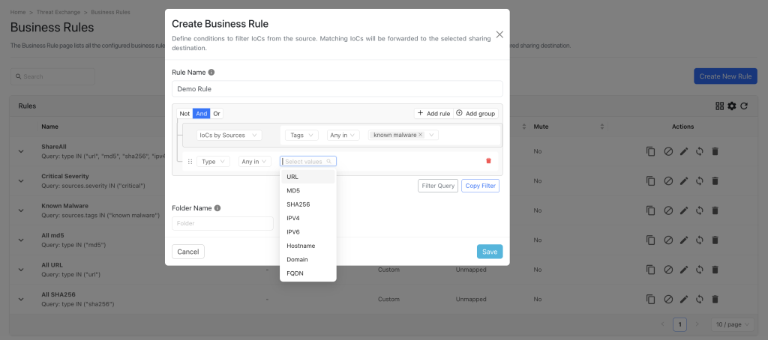Expand the Known Malware rule row
The height and width of the screenshot is (340, 768).
tap(21, 210)
